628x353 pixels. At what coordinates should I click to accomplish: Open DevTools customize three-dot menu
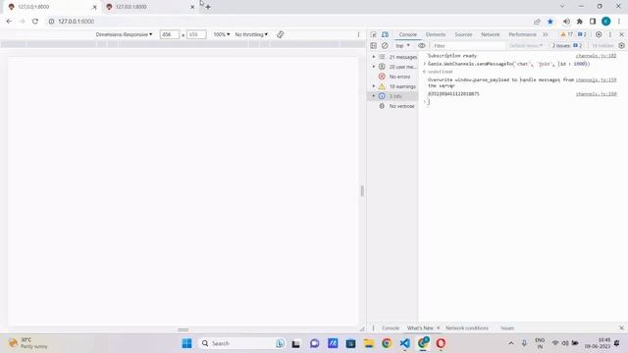pos(610,34)
